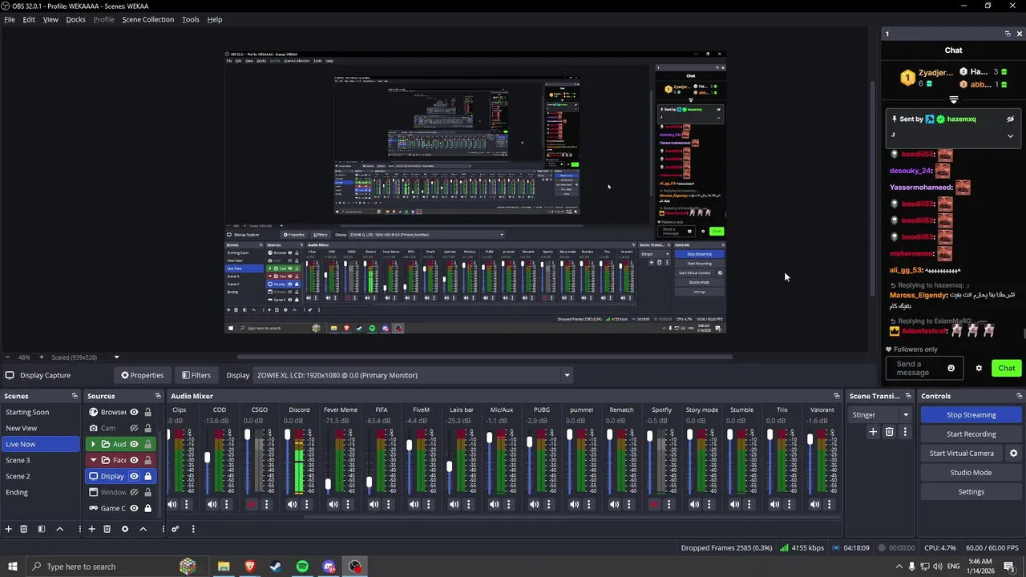Show the hidden Cam source
This screenshot has height=577, width=1026.
coord(134,428)
